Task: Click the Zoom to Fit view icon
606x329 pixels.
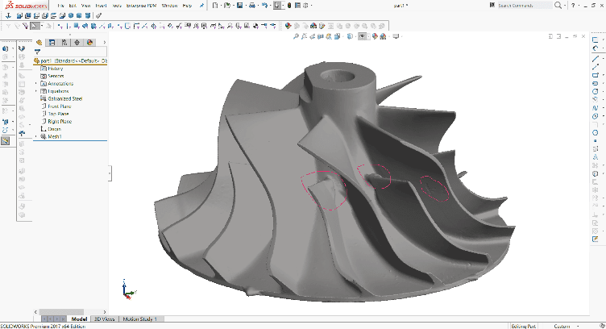Action: 296,36
